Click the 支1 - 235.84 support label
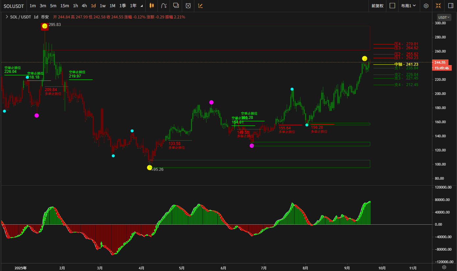The width and height of the screenshot is (457, 271). [406, 68]
